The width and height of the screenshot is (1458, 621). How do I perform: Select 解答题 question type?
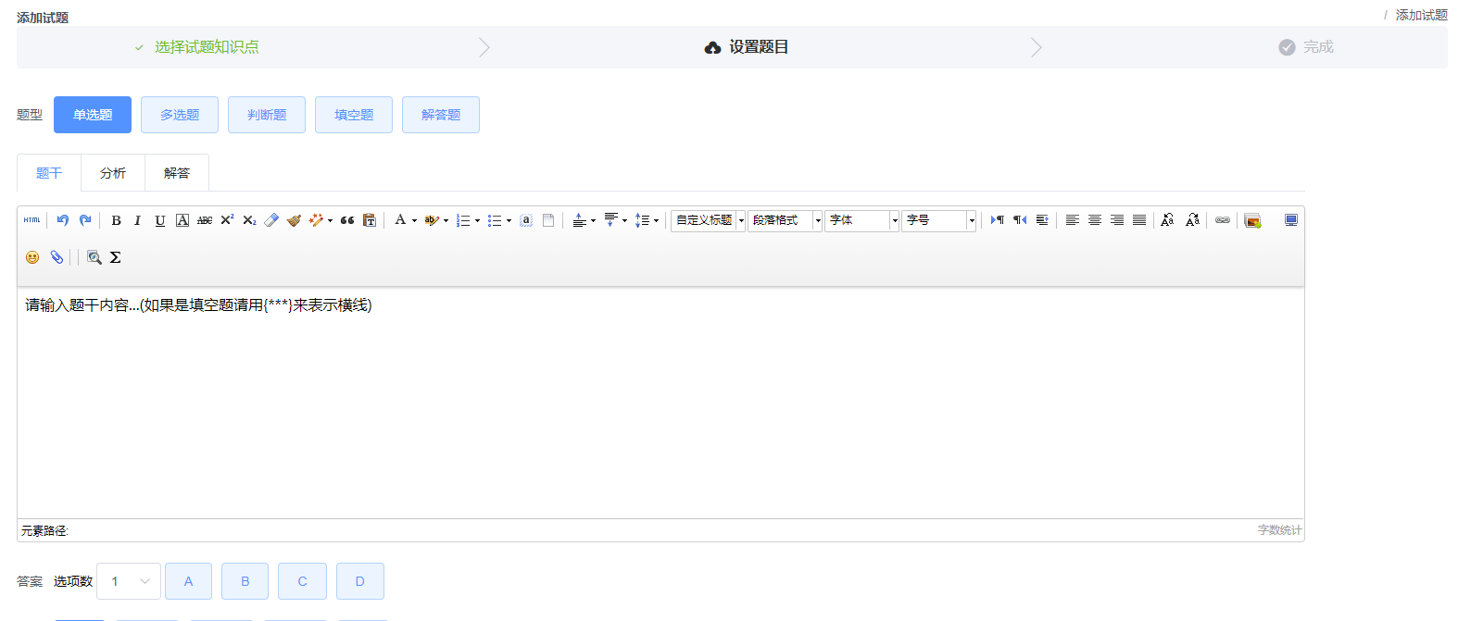pyautogui.click(x=441, y=115)
